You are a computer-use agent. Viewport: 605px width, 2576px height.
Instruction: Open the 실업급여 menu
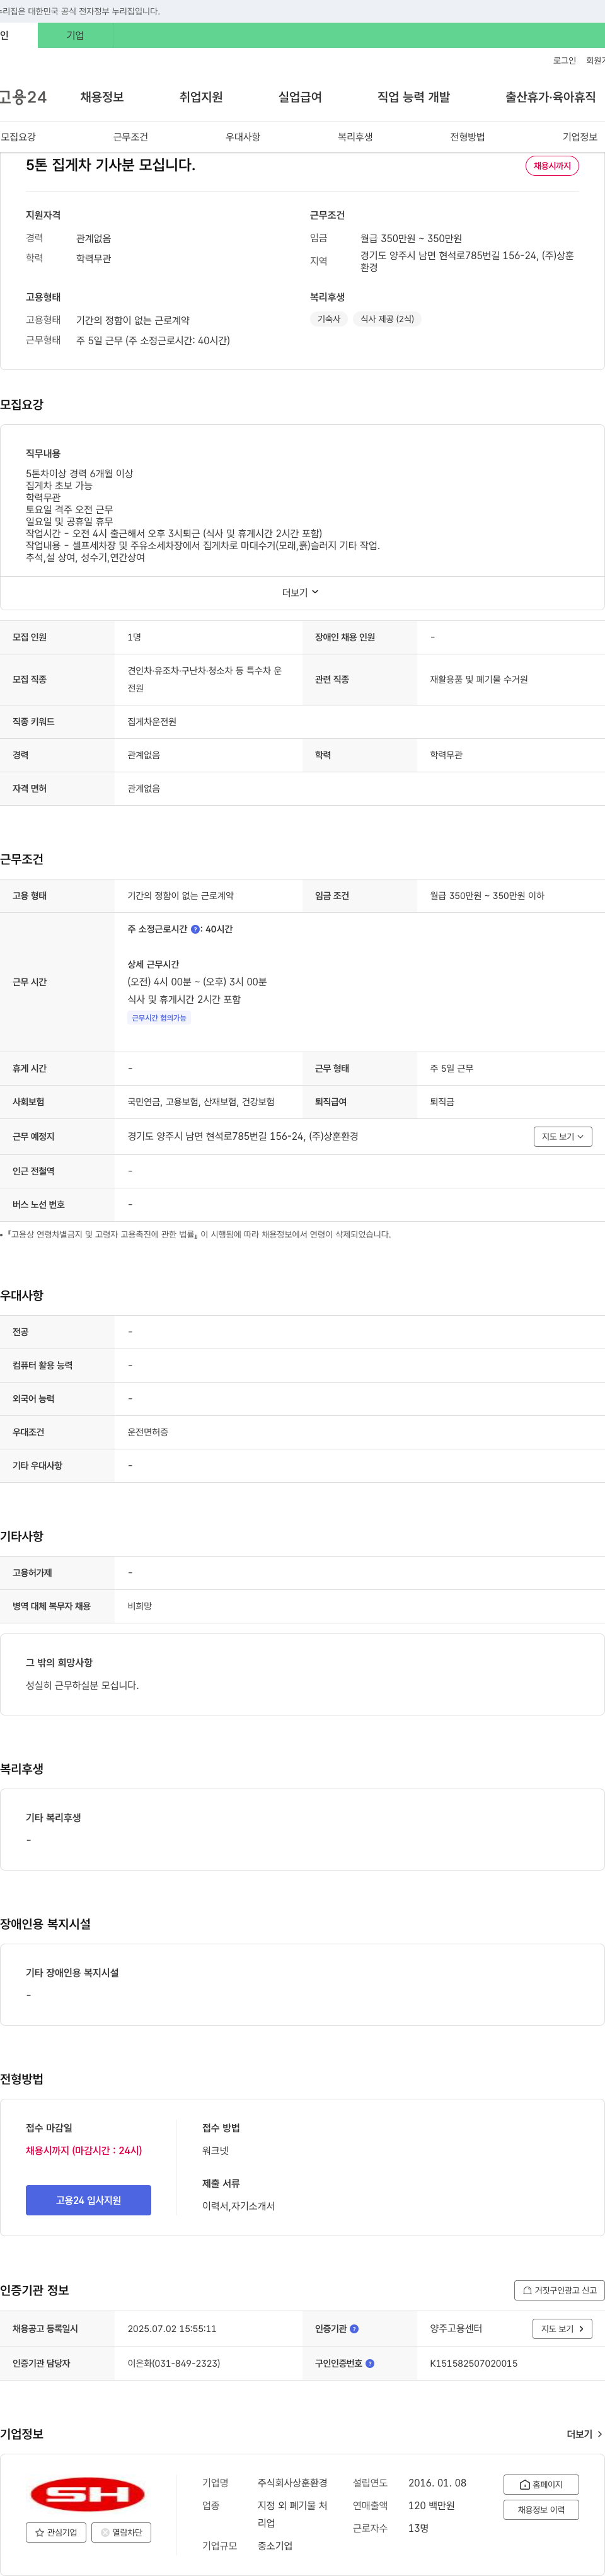pos(300,97)
